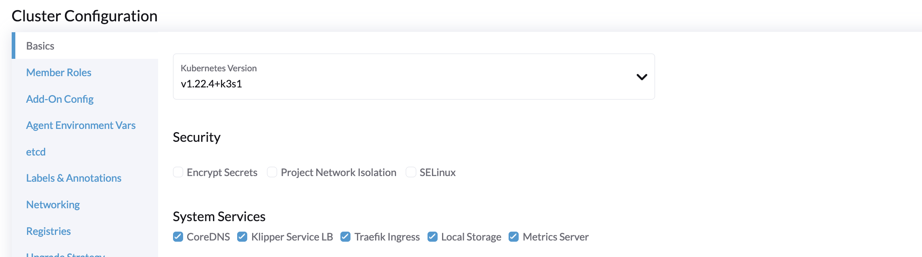Open Labels & Annotations settings
Viewport: 922px width, 257px height.
pos(74,178)
